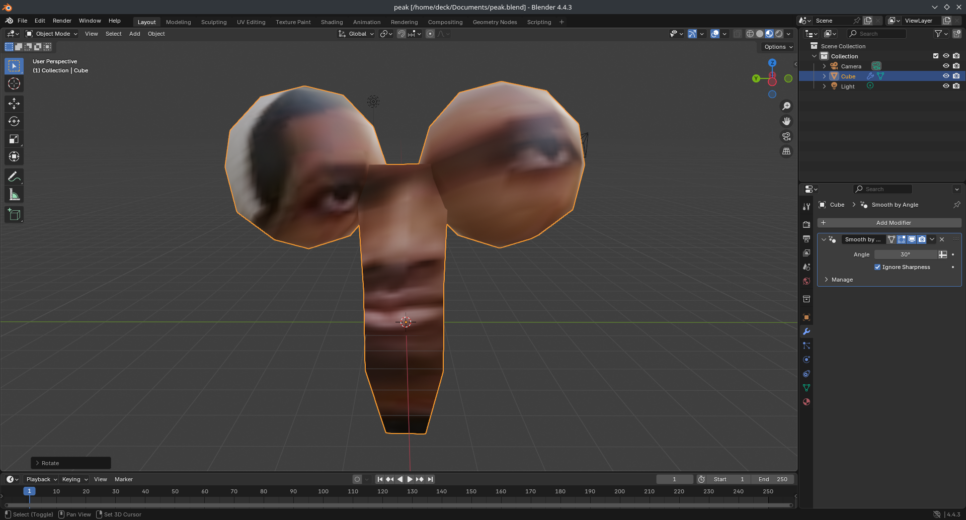
Task: Open the Physics properties tab
Action: (807, 360)
